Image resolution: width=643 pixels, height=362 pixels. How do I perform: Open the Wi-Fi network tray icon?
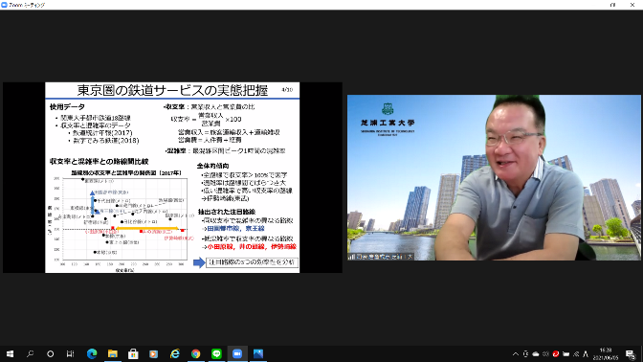[x=576, y=353]
